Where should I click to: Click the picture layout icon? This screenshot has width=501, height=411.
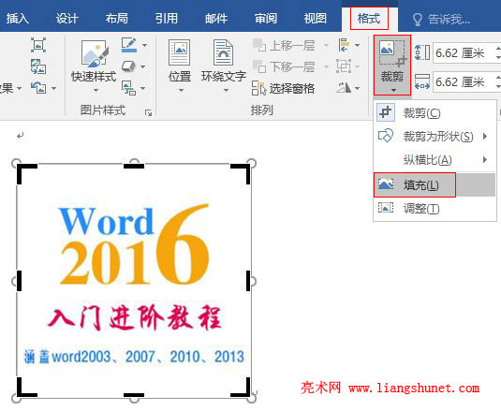coord(128,88)
